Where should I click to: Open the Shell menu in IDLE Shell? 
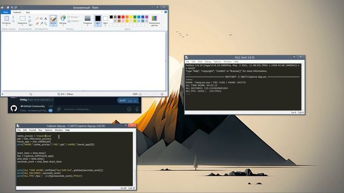200,62
